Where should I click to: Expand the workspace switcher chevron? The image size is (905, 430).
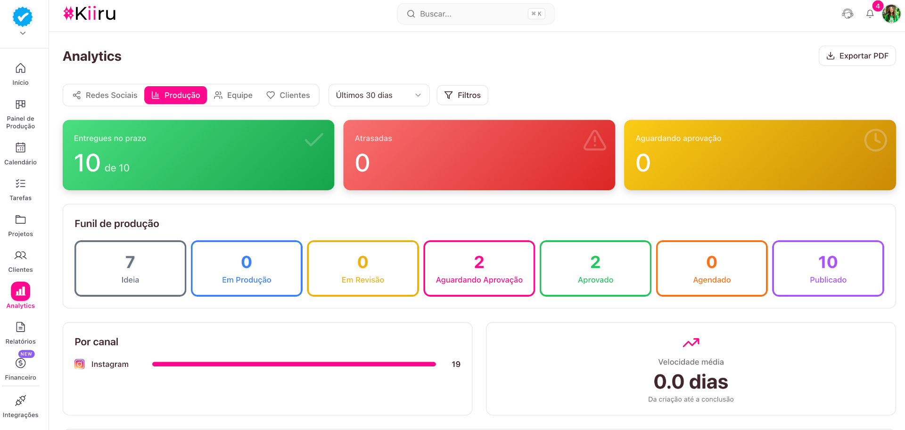(x=23, y=33)
